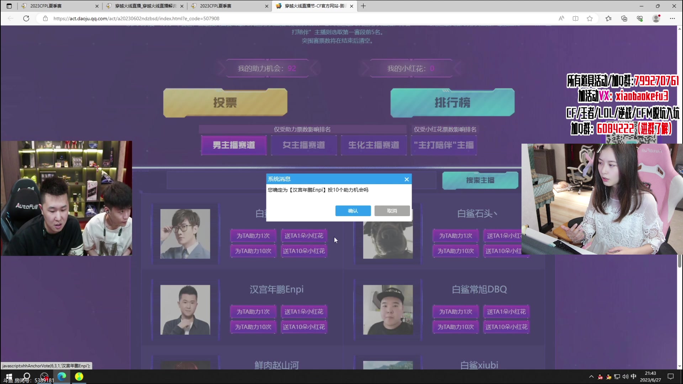Screen dimensions: 683x384
Task: Click 送TA1朵小红花 beside glasses-man avatar
Action: [304, 236]
